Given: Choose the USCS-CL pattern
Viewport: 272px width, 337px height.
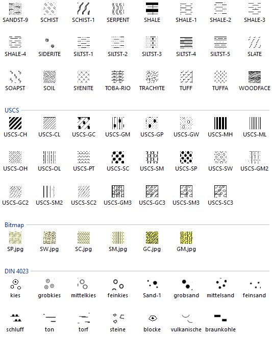Looking at the screenshot, I should (50, 123).
